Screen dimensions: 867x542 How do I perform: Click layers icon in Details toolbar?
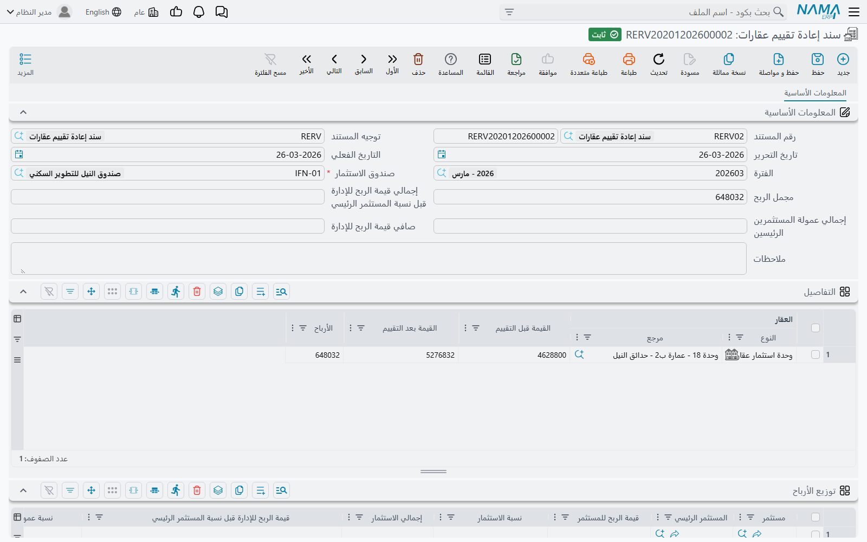(218, 292)
